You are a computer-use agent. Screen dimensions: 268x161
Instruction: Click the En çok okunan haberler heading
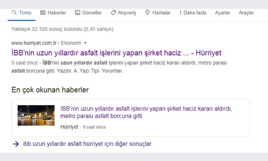[x=50, y=90]
